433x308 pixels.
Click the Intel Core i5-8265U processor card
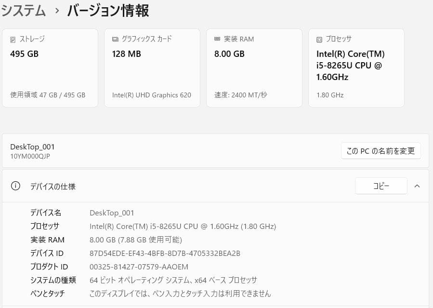click(x=356, y=67)
